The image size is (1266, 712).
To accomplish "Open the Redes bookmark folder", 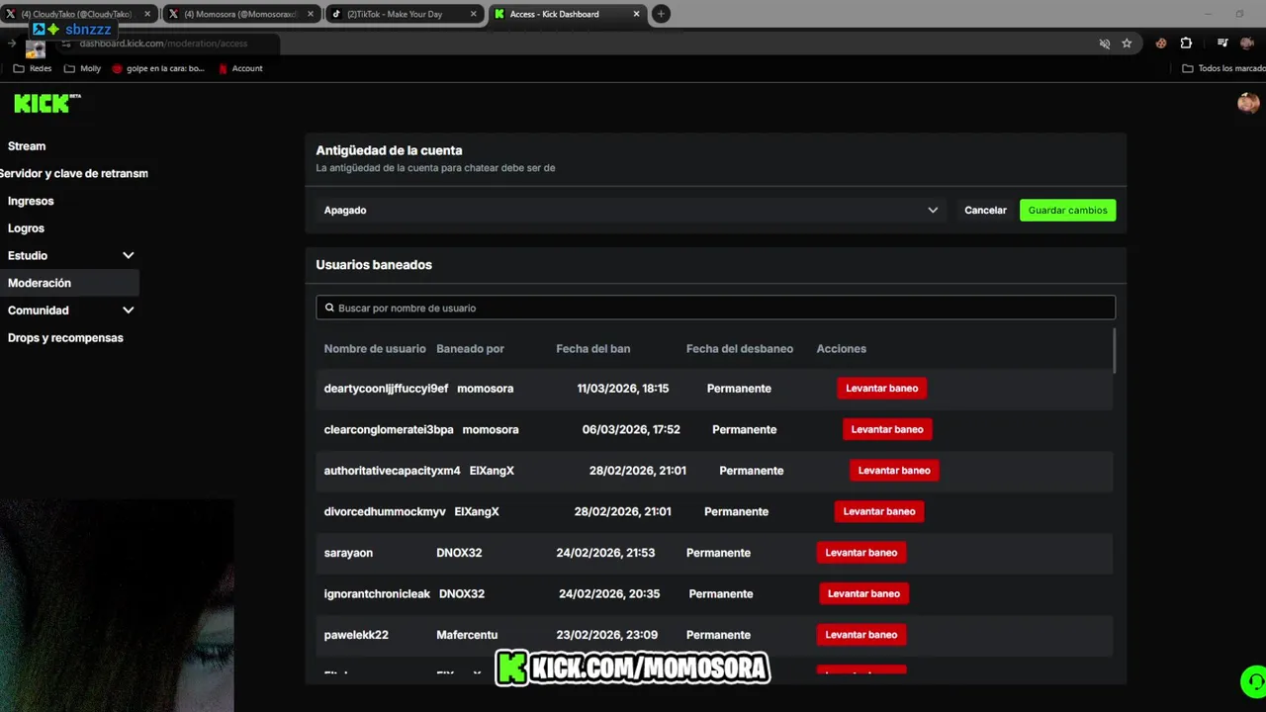I will pos(32,68).
